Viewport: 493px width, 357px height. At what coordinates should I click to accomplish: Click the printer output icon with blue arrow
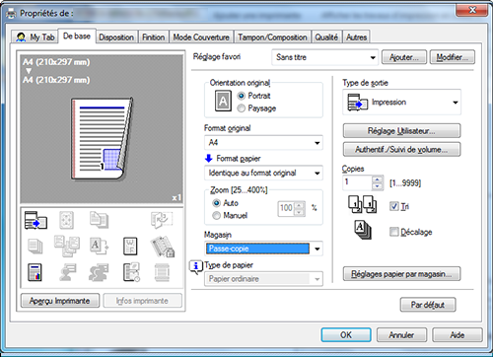(35, 220)
